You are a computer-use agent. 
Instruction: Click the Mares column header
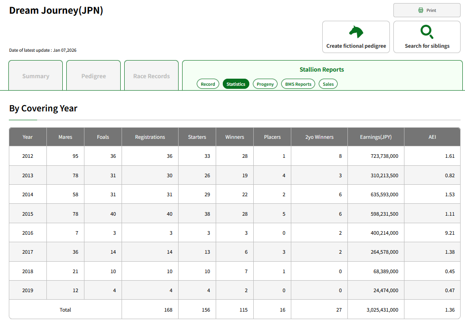(65, 137)
